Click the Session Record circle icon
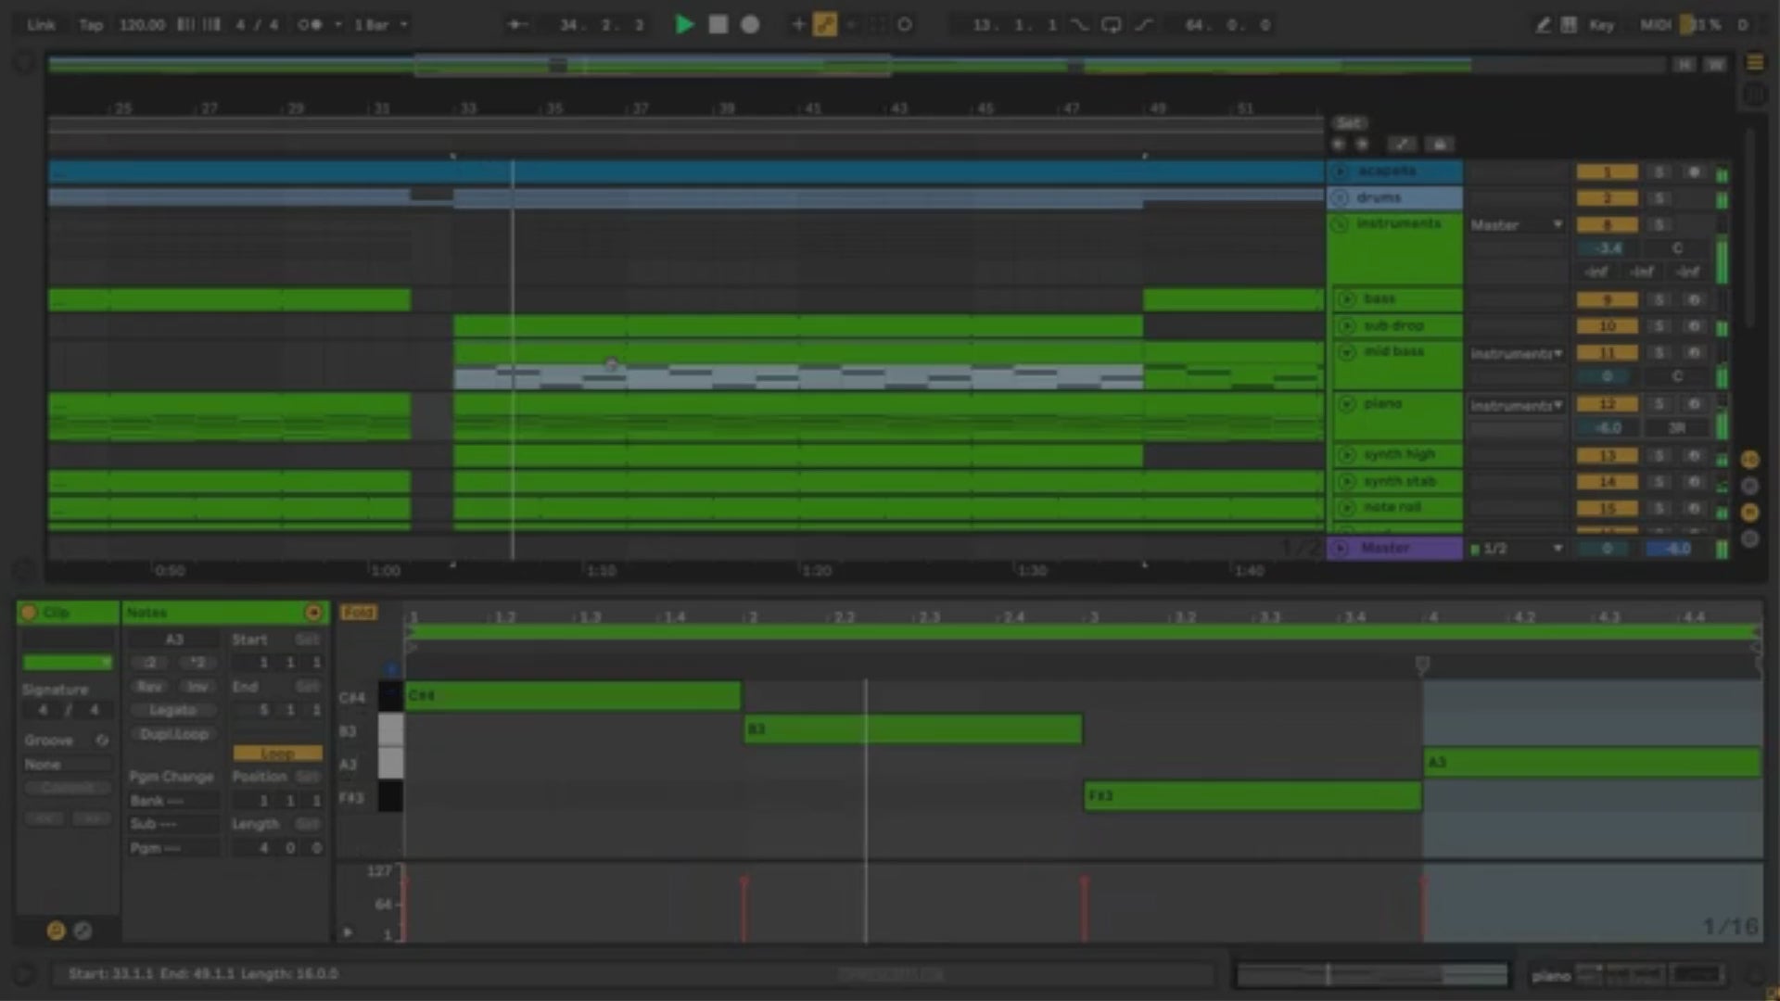This screenshot has height=1001, width=1780. (x=904, y=25)
